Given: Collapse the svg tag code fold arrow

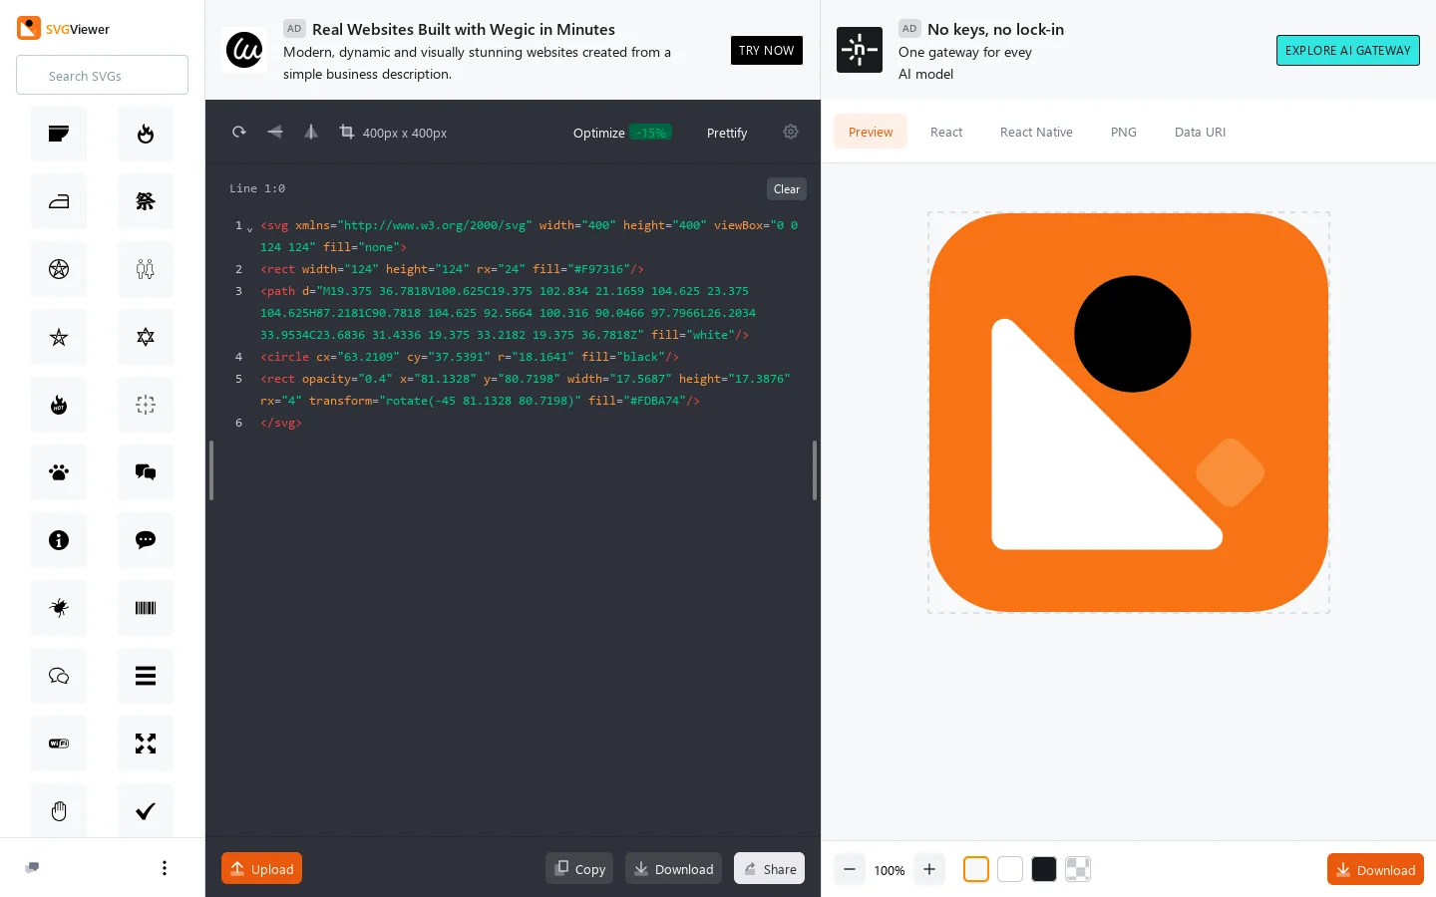Looking at the screenshot, I should [x=249, y=228].
